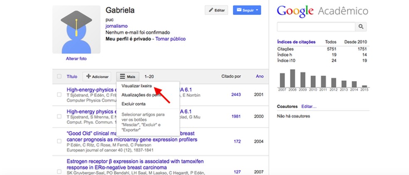Click the Google Acadêmico logo
The width and height of the screenshot is (409, 175).
pyautogui.click(x=323, y=10)
